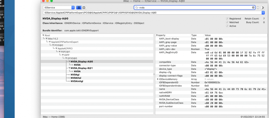
Task: Select iMac14,2 in the tree
Action: (53, 39)
